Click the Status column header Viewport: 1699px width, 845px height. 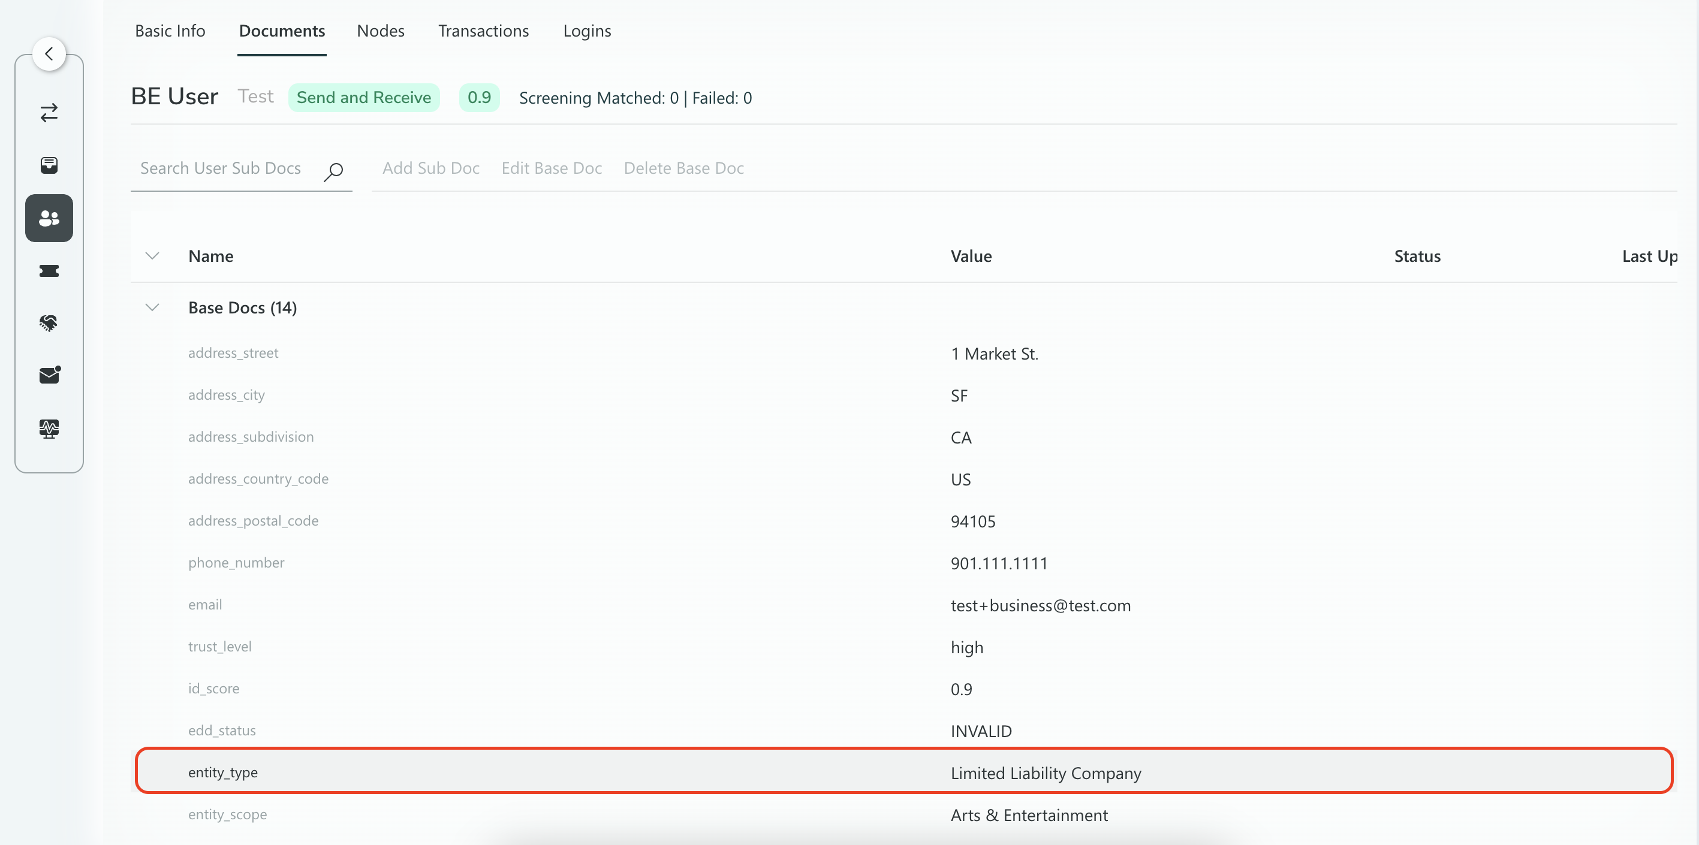[x=1417, y=256]
